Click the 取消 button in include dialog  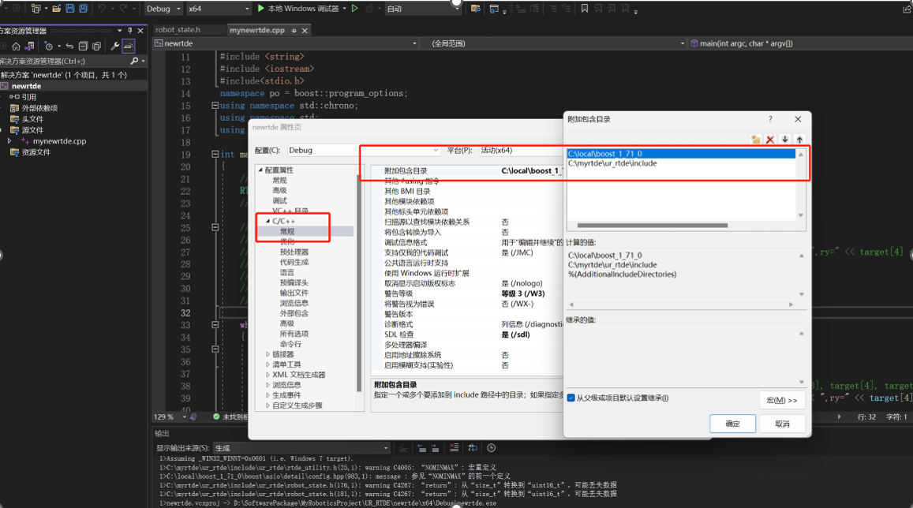pyautogui.click(x=783, y=424)
